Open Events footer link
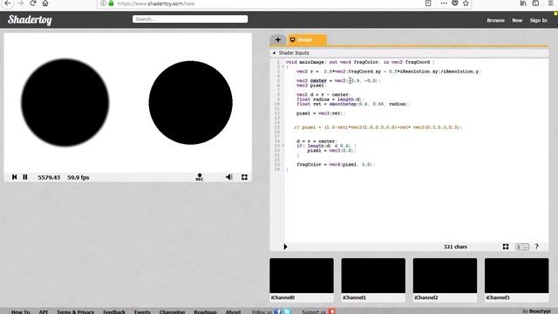Image resolution: width=558 pixels, height=314 pixels. point(142,311)
